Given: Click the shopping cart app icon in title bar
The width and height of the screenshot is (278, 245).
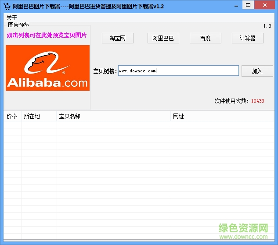Looking at the screenshot, I should pyautogui.click(x=7, y=7).
